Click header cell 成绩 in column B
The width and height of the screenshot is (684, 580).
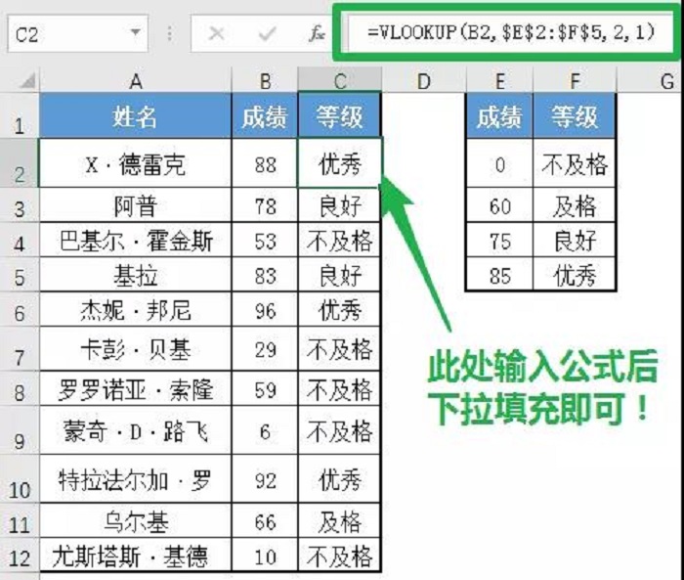coord(265,115)
